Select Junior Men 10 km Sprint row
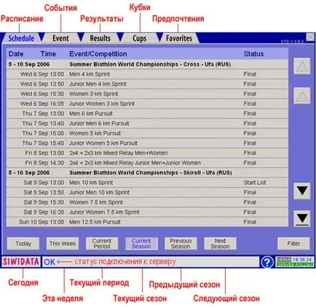 pyautogui.click(x=147, y=193)
